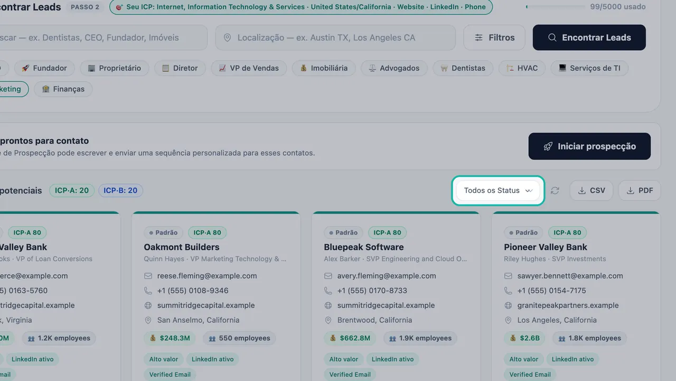Select the Advogados quick filter chip
This screenshot has height=381, width=676.
tap(393, 68)
